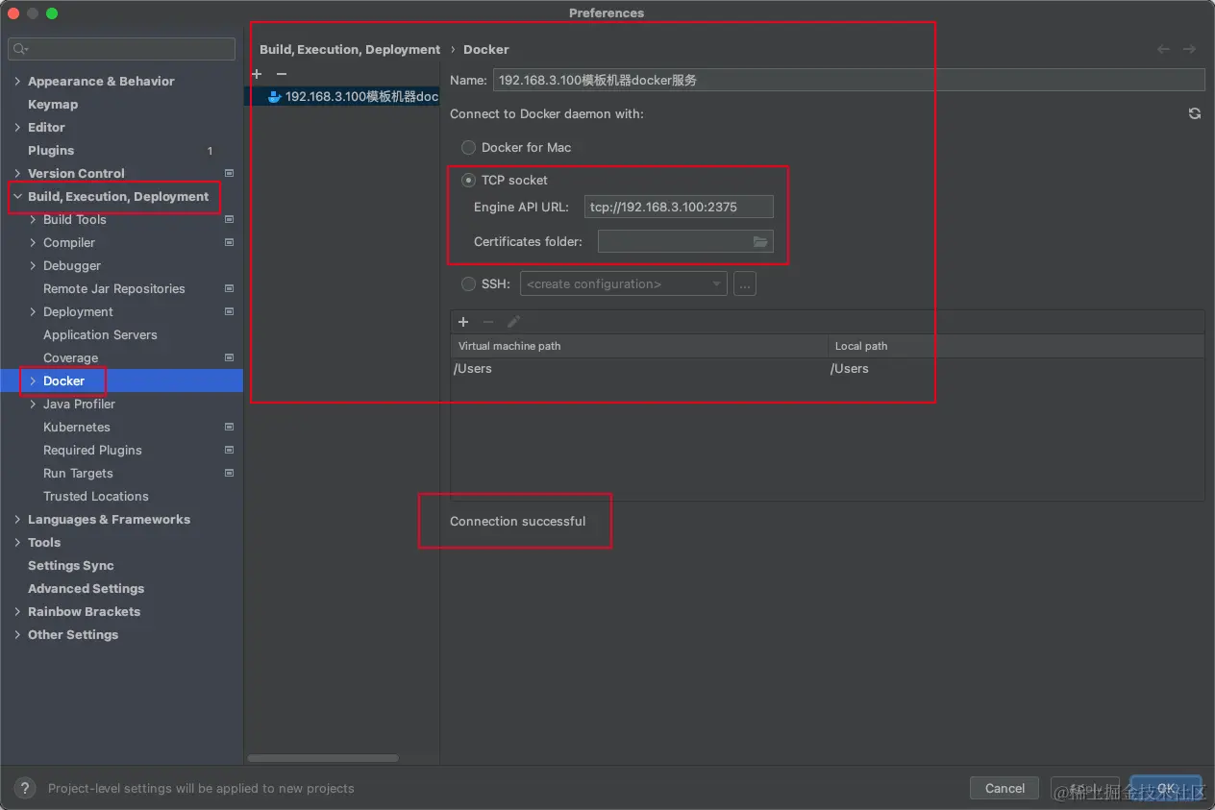Click Plugins update count badge
Image resolution: width=1215 pixels, height=810 pixels.
(x=211, y=151)
